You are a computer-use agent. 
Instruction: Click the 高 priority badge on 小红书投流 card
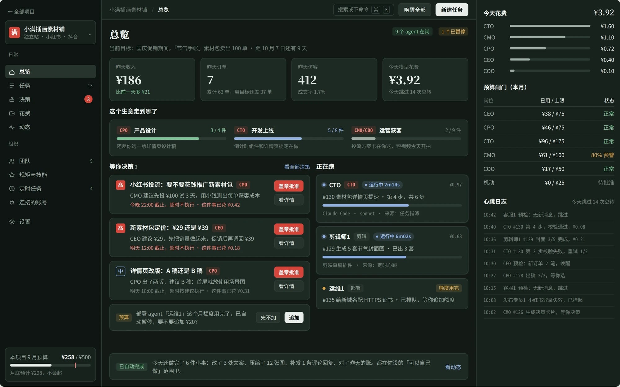tap(121, 185)
